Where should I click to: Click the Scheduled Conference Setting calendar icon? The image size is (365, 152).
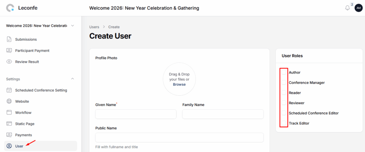pos(9,90)
